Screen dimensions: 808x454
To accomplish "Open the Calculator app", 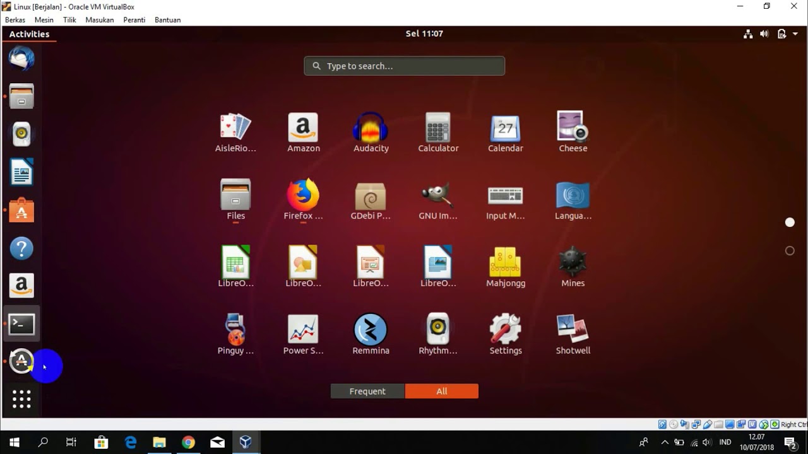I will tap(438, 133).
